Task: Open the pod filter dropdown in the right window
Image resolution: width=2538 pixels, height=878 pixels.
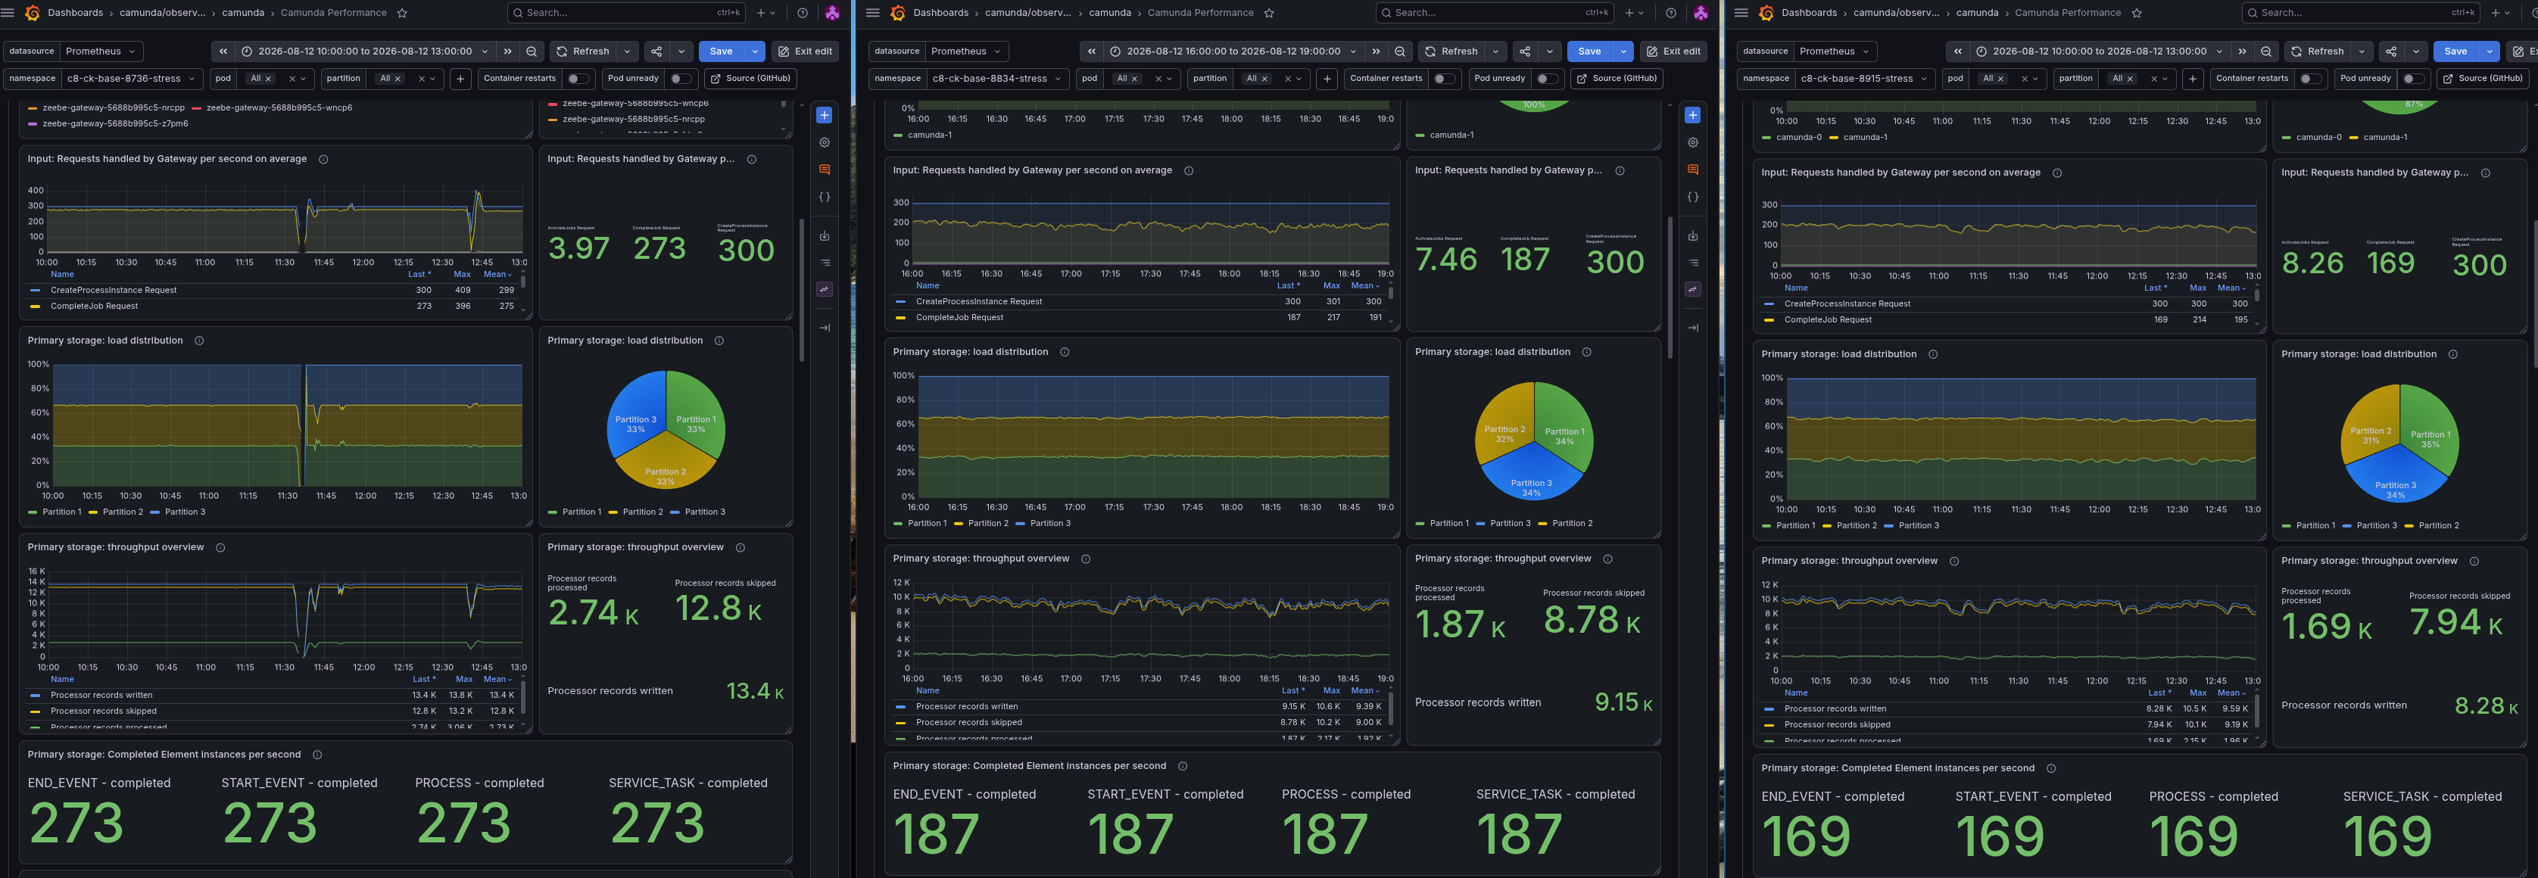Action: point(2007,79)
